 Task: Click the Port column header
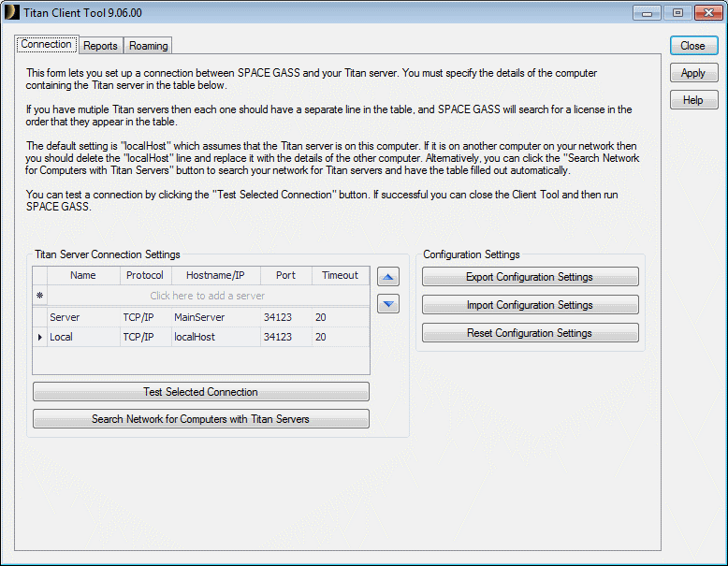[286, 275]
